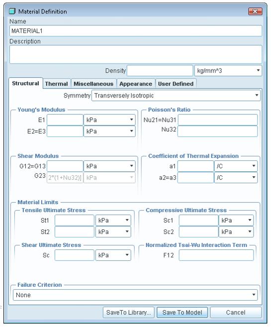Image resolution: width=273 pixels, height=327 pixels.
Task: Click the material Name input field
Action: pos(136,31)
